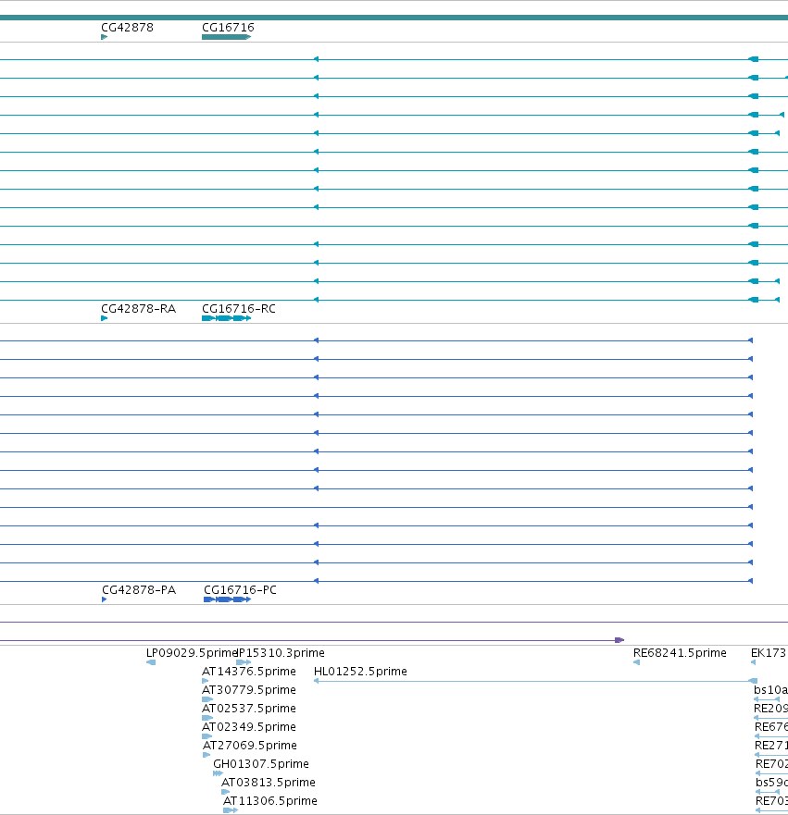Select the CG42878-RA transcript label
The height and width of the screenshot is (815, 788).
[x=138, y=309]
